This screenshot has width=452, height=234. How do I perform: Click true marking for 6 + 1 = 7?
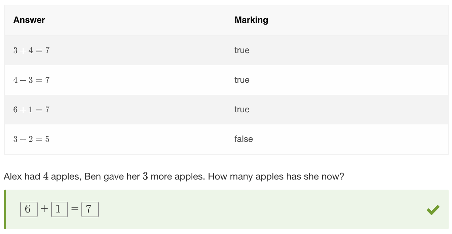(242, 110)
